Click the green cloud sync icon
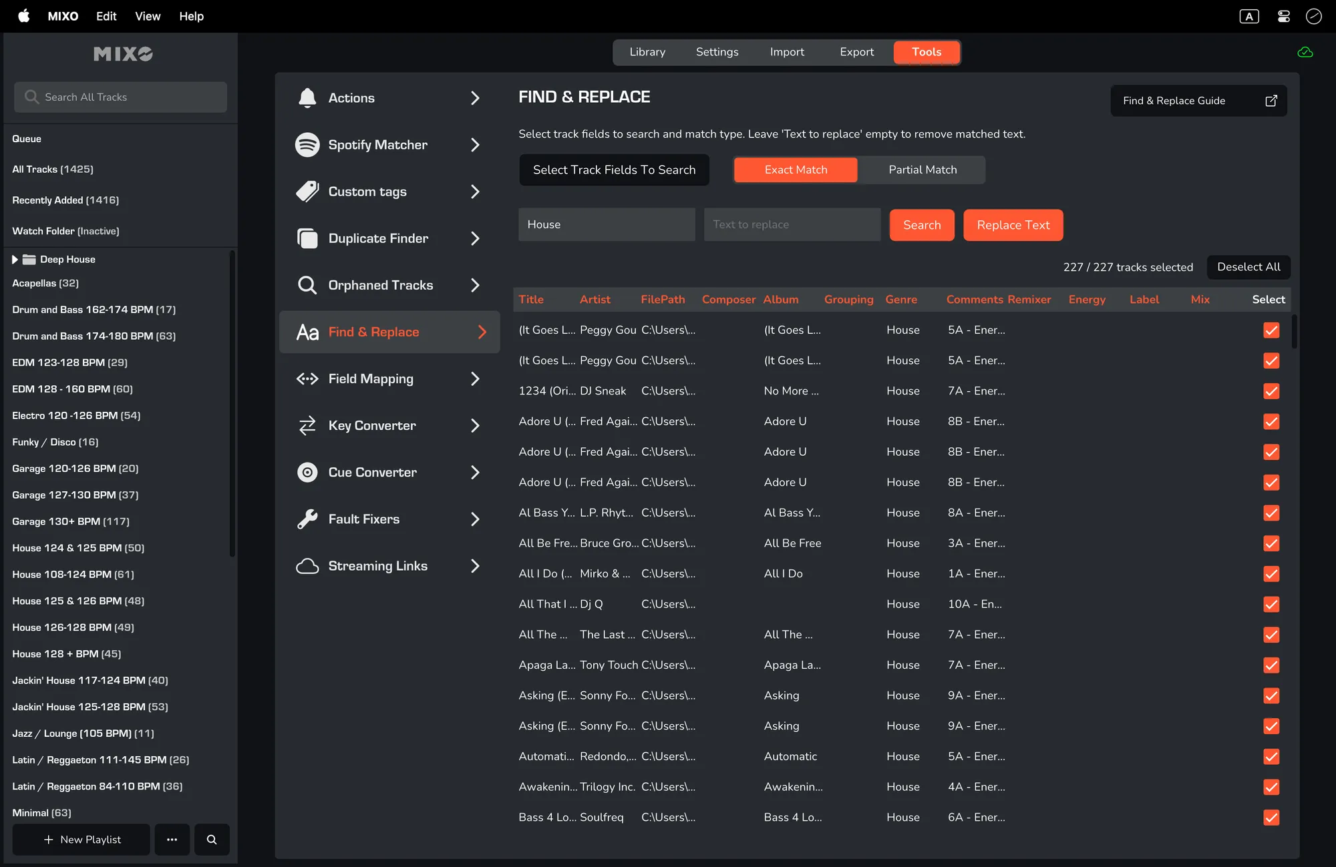The width and height of the screenshot is (1336, 867). (1305, 52)
